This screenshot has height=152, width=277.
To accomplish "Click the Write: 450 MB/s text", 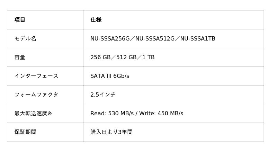I will [161, 113].
